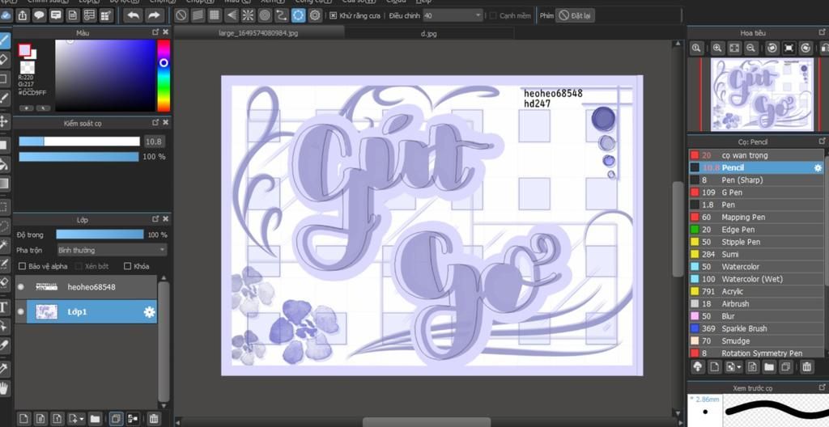Select the Magic Wand tool

(3, 245)
